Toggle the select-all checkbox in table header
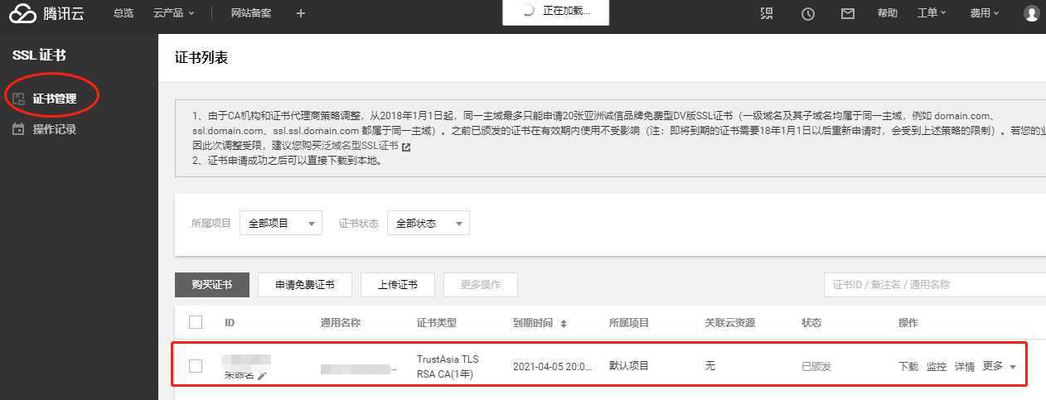The width and height of the screenshot is (1046, 400). [196, 322]
